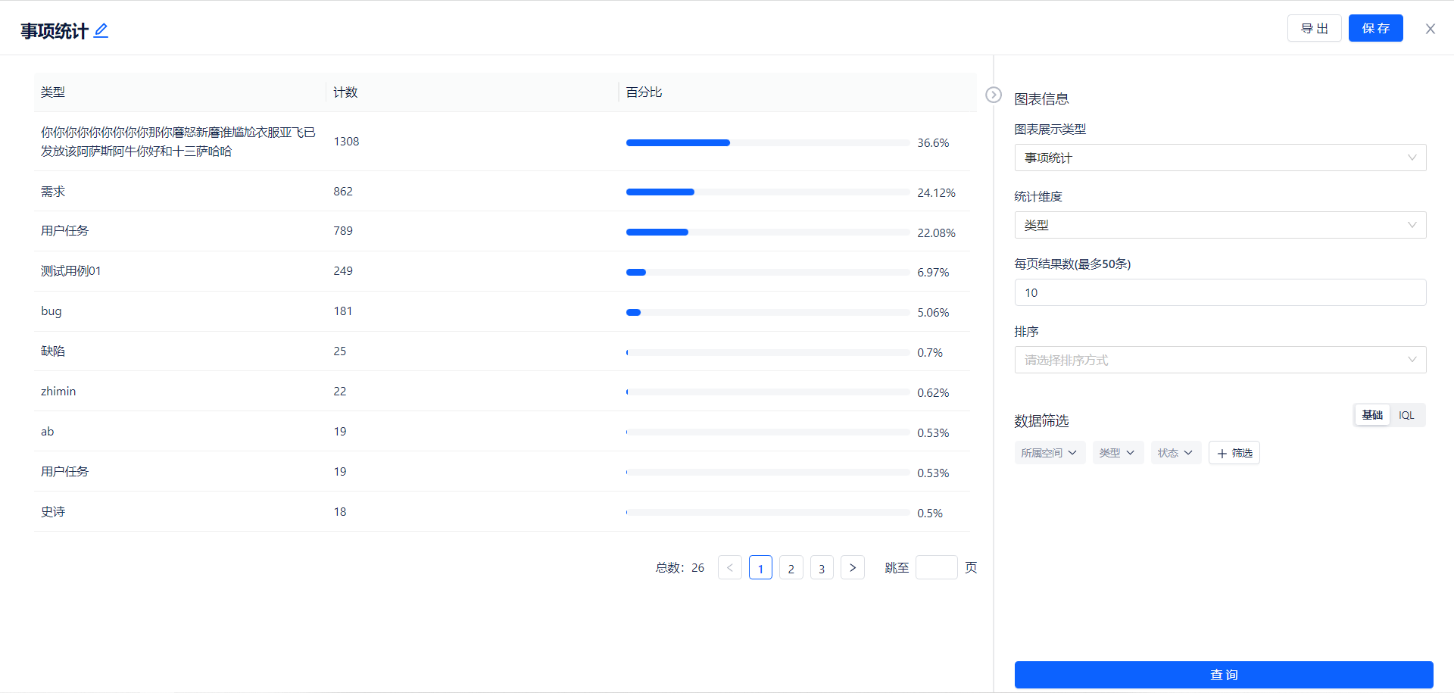The height and width of the screenshot is (693, 1454).
Task: Click the 跳至 page jump input box
Action: [x=937, y=567]
